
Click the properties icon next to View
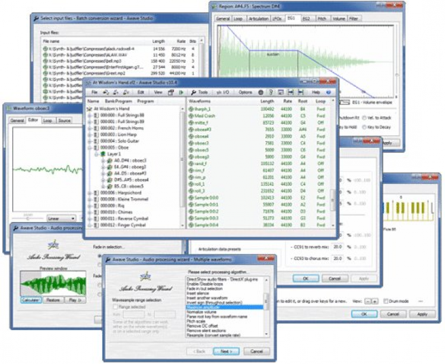click(x=171, y=92)
